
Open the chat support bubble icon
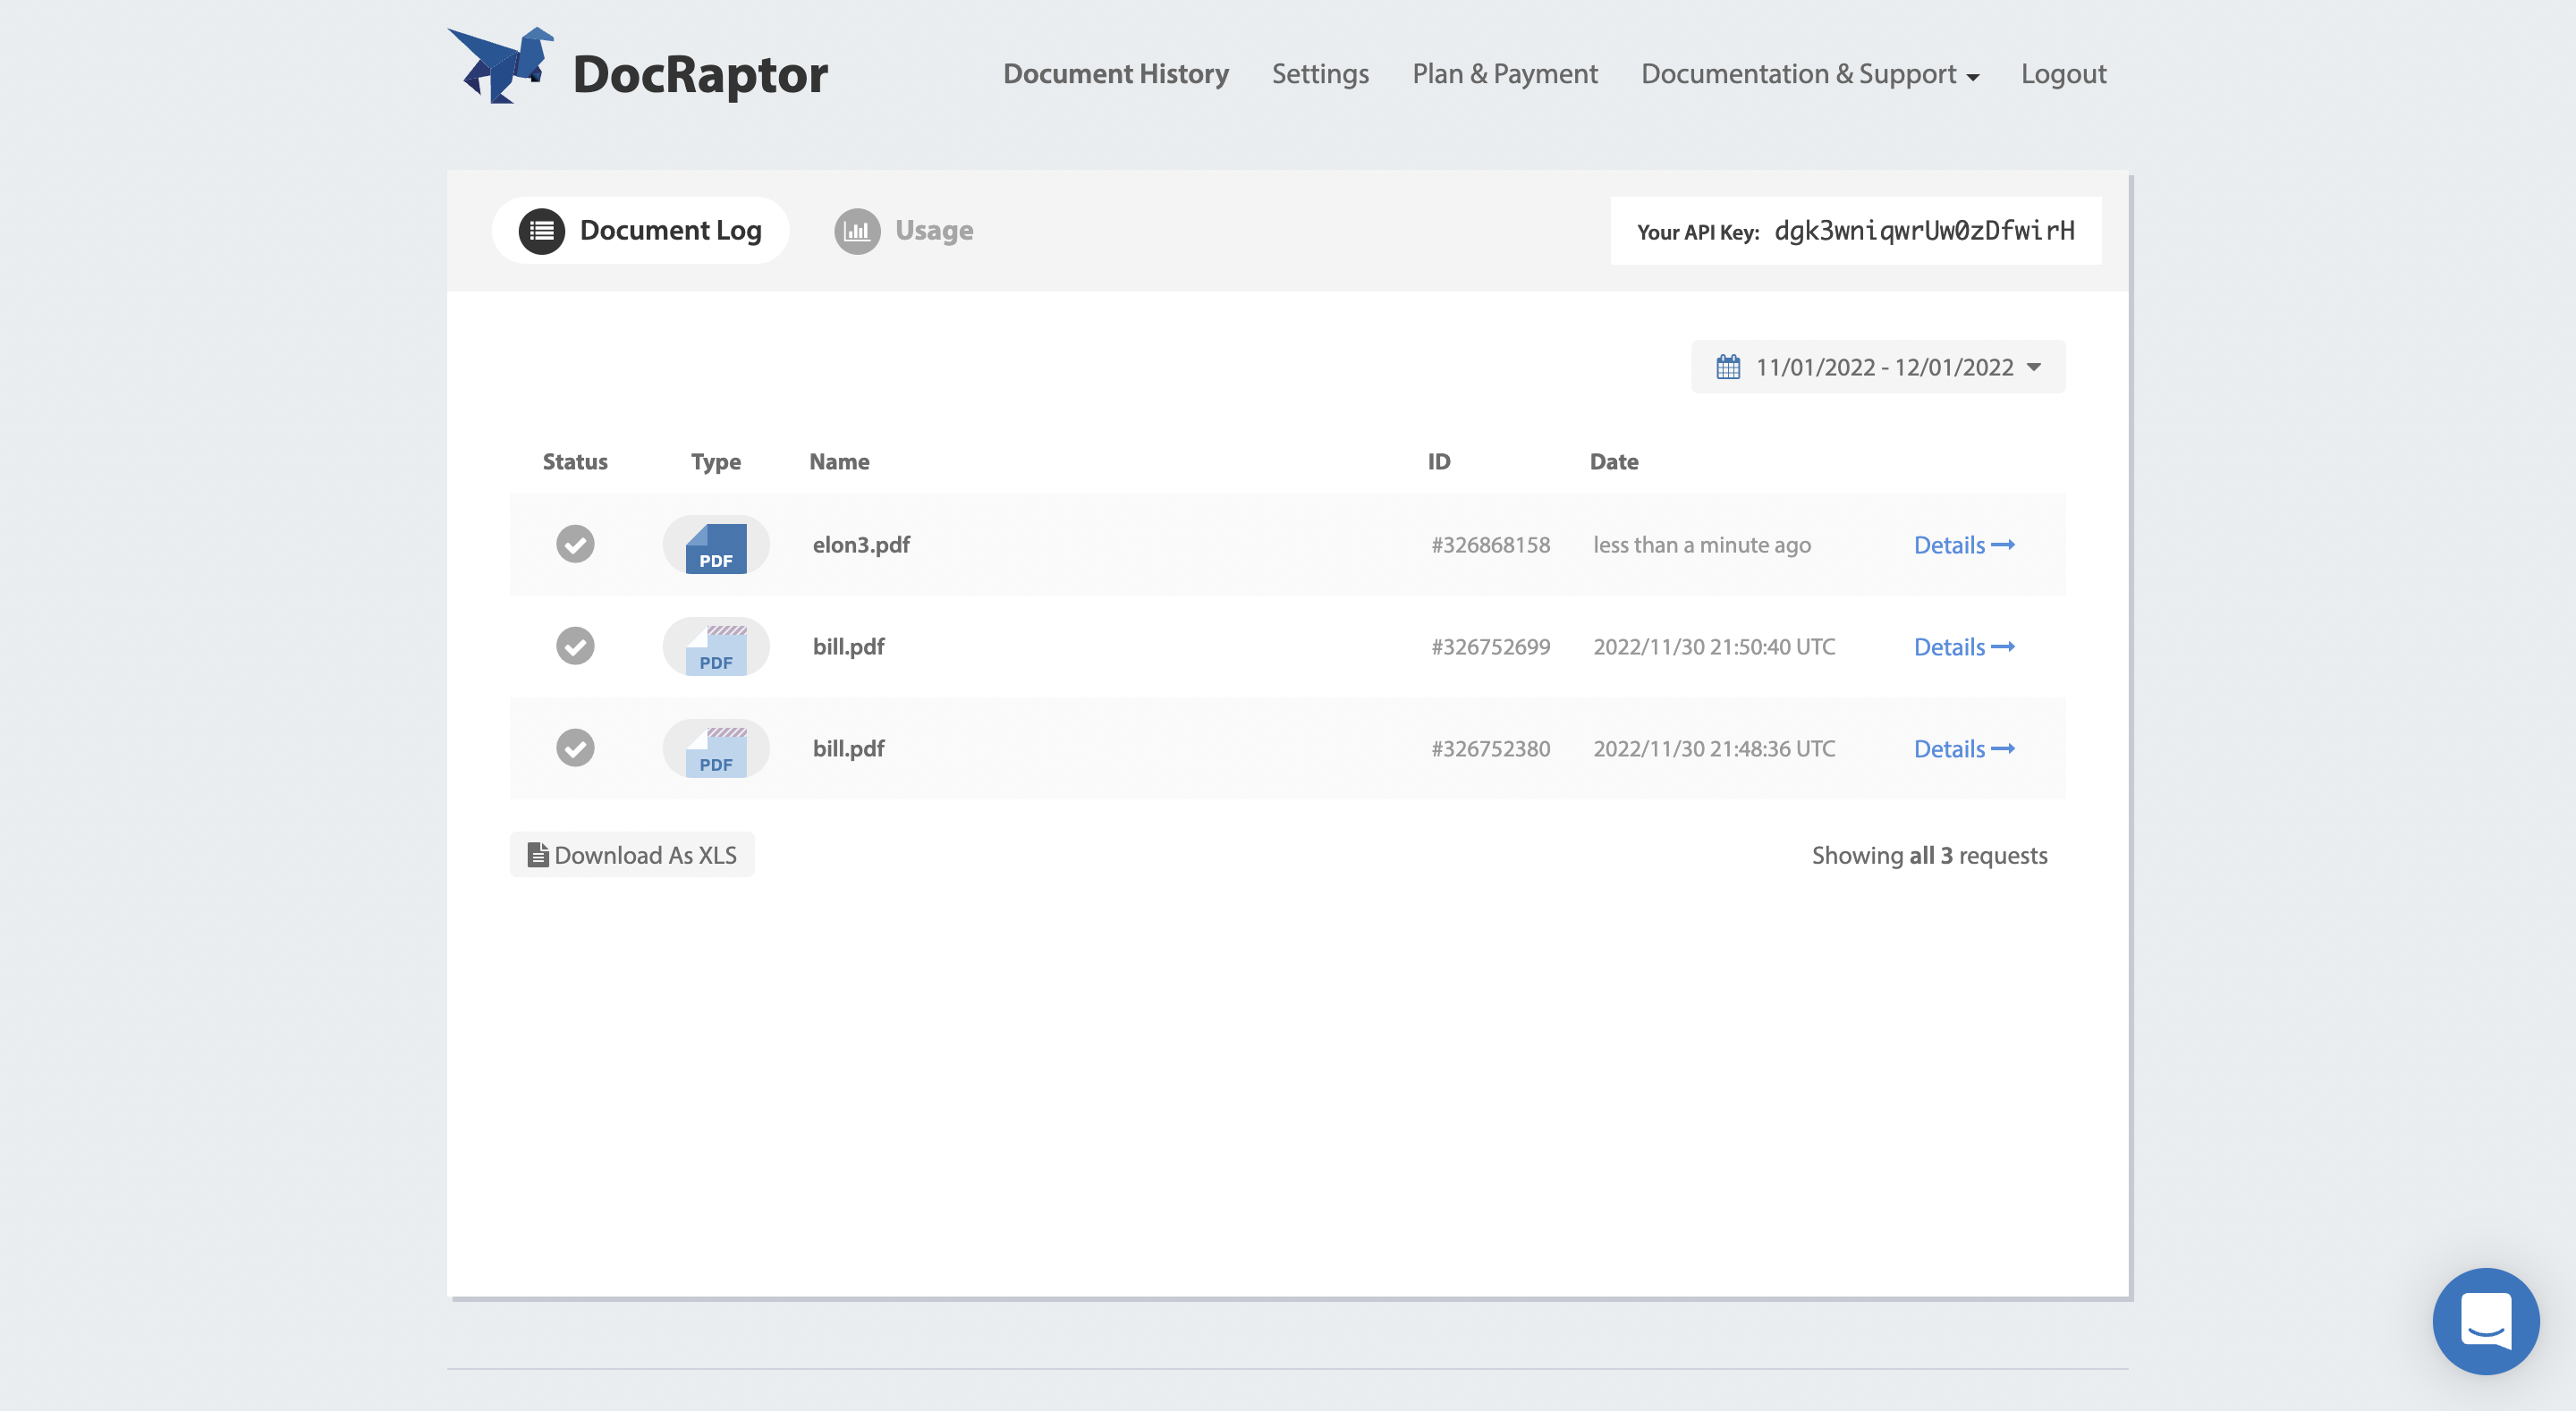2486,1321
